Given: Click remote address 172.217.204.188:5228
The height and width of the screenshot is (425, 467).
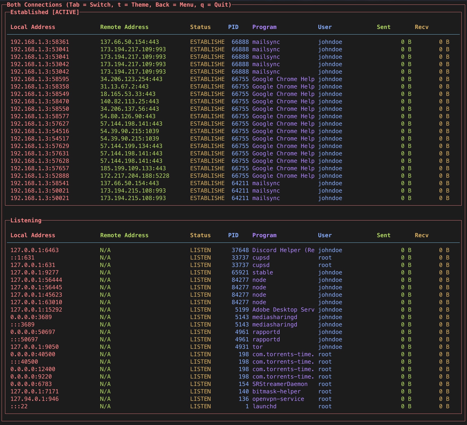Looking at the screenshot, I should click(x=135, y=176).
